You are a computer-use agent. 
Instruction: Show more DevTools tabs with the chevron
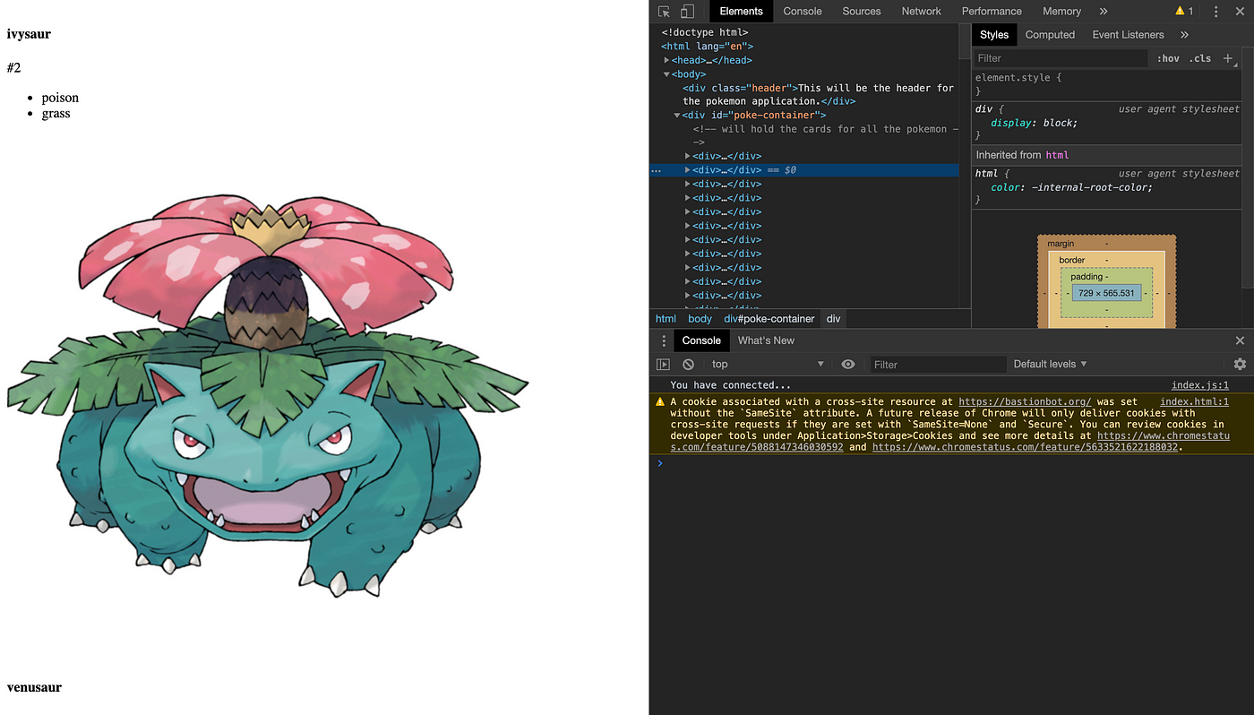pyautogui.click(x=1103, y=12)
